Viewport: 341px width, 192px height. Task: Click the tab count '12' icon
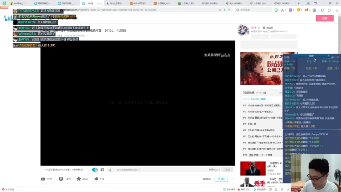tap(308, 3)
